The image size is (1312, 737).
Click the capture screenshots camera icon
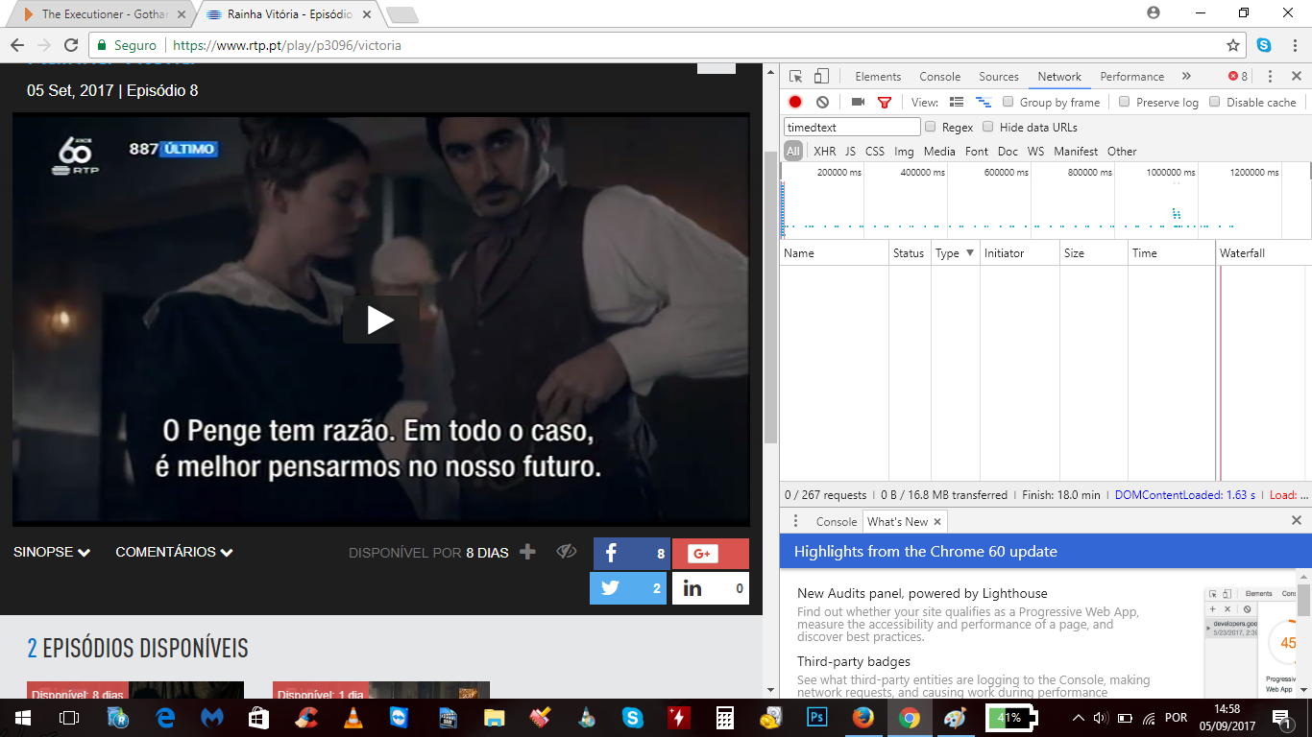(x=858, y=102)
